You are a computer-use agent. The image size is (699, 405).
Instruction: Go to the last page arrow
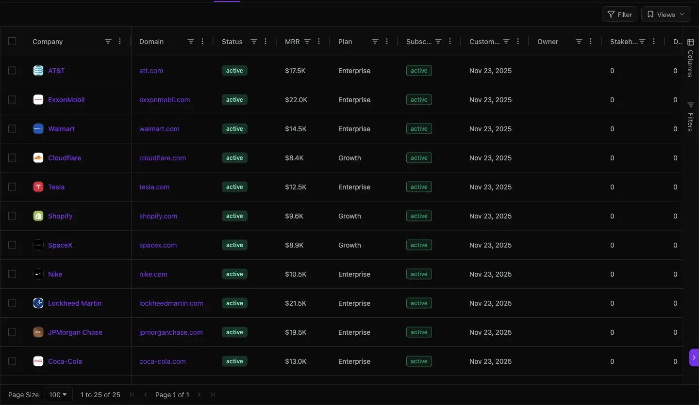click(213, 395)
